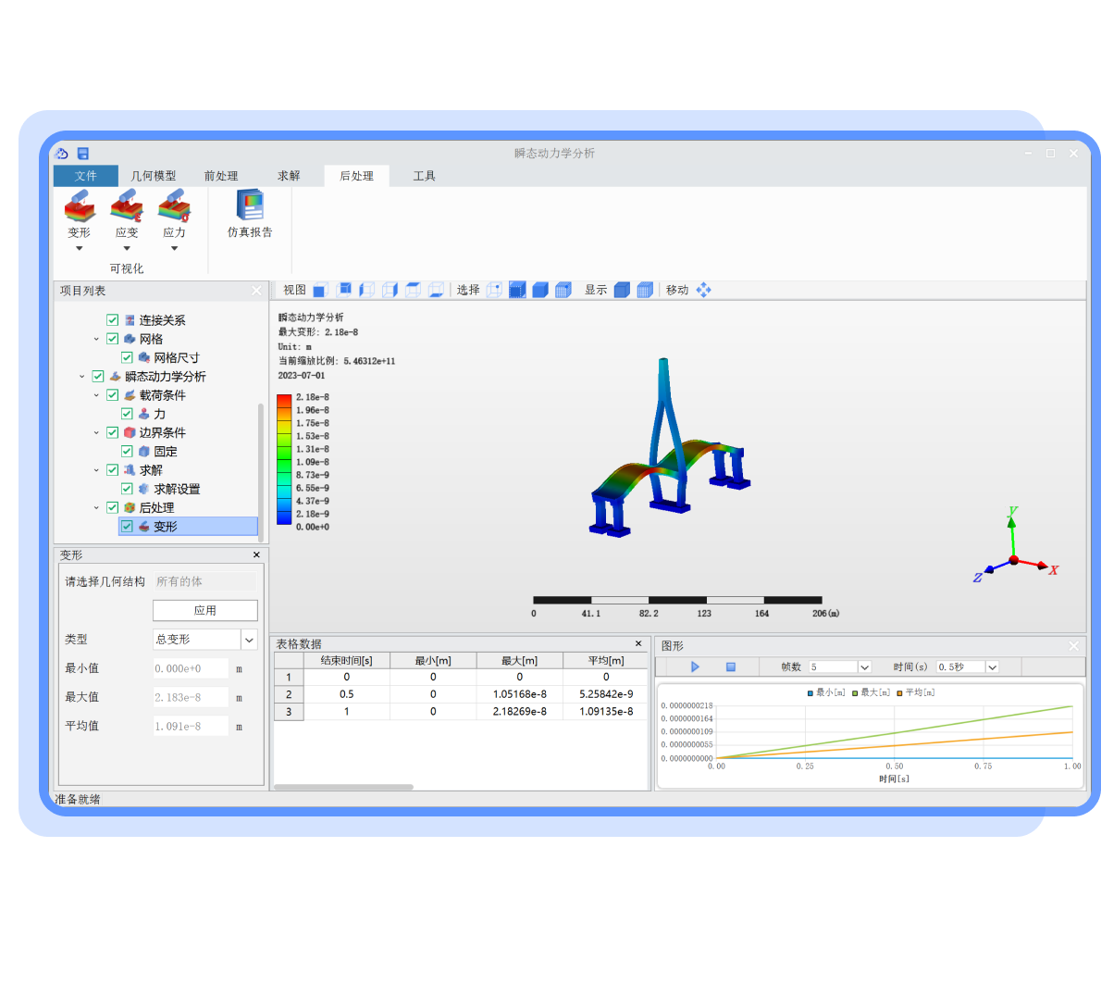Image resolution: width=1101 pixels, height=984 pixels.
Task: Open the 应力 ribbon button dropdown arrow
Action: [x=174, y=249]
